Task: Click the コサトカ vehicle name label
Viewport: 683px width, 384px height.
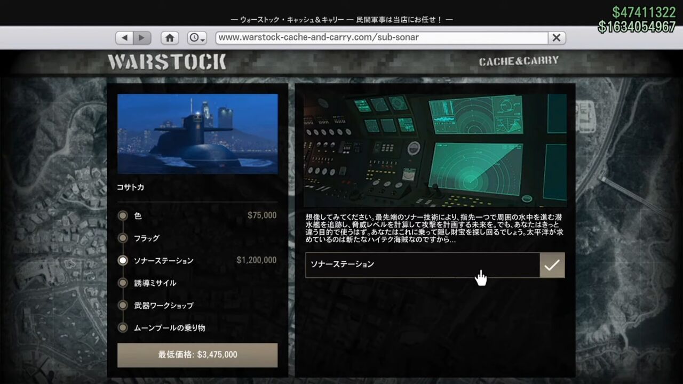Action: point(131,187)
